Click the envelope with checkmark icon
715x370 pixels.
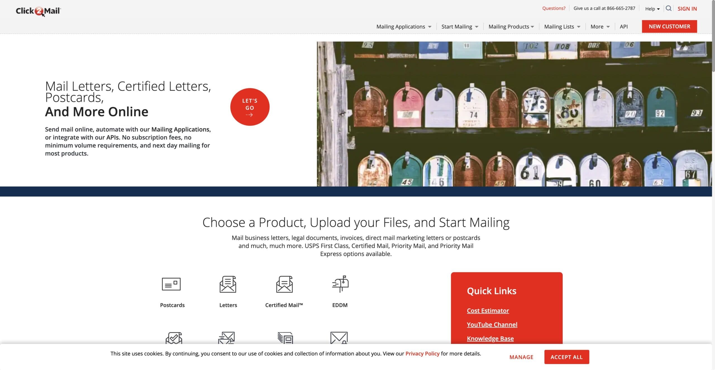point(174,338)
